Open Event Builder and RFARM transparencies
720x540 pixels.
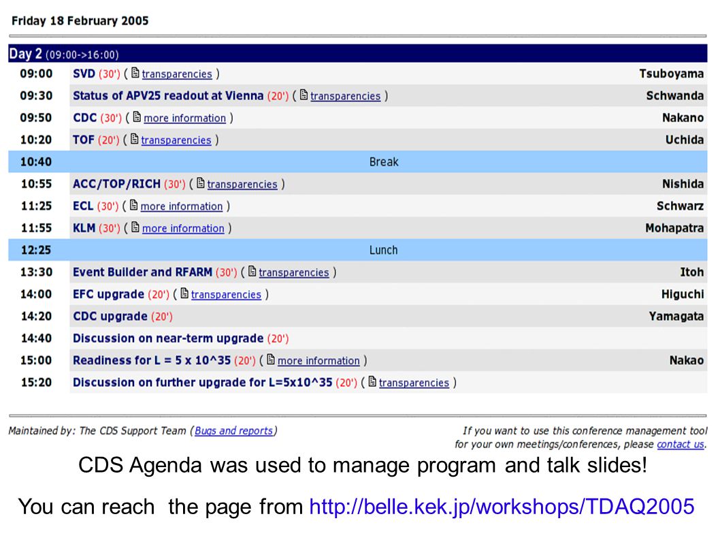tap(294, 272)
